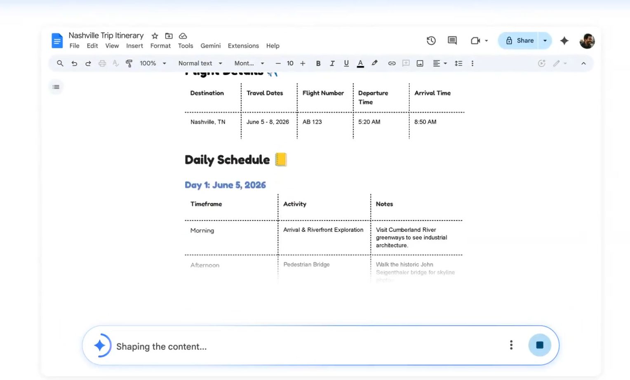This screenshot has height=380, width=630.
Task: Undo the last action
Action: pyautogui.click(x=74, y=63)
